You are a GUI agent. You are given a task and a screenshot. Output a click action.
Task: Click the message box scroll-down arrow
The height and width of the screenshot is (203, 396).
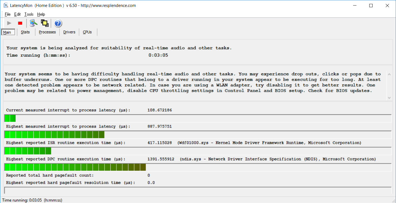pos(389,98)
